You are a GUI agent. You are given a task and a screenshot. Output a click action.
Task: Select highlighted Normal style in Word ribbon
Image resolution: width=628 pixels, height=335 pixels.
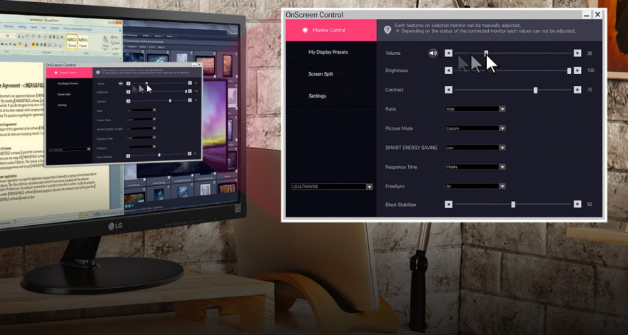pyautogui.click(x=71, y=41)
